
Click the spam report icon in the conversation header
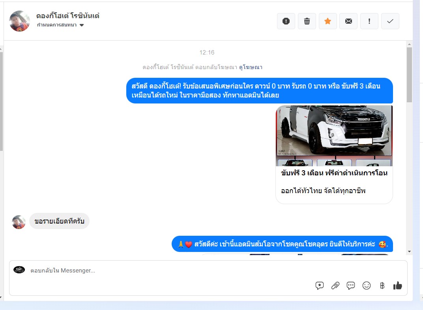pos(286,21)
